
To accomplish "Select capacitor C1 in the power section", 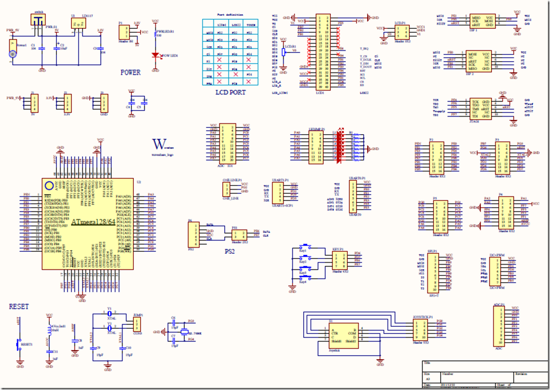I will tap(42, 48).
